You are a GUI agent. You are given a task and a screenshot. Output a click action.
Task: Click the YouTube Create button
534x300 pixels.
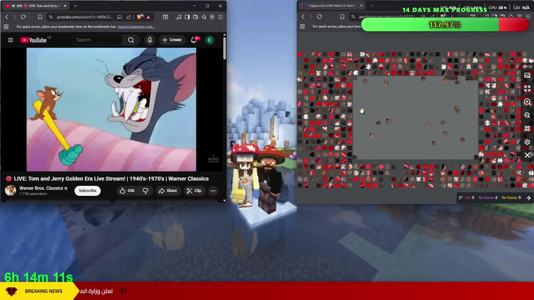[x=172, y=40]
